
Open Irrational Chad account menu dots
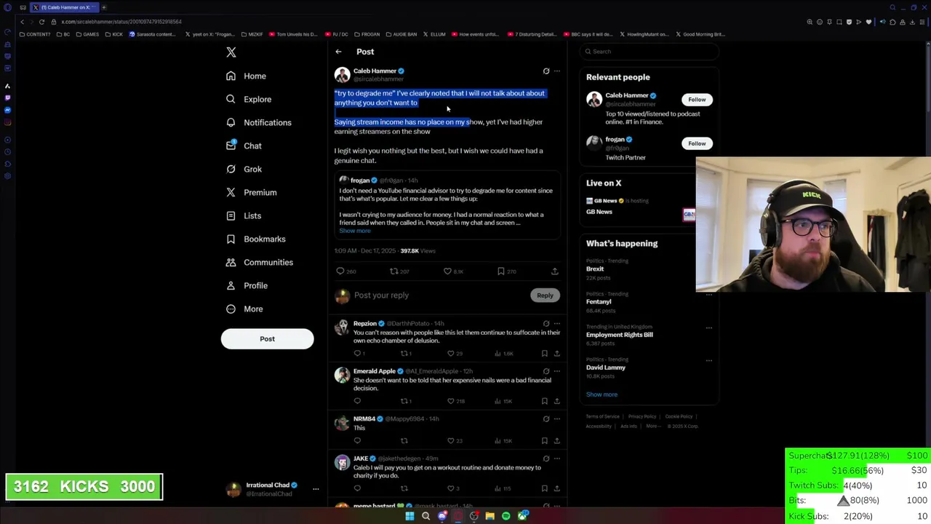[x=316, y=489]
